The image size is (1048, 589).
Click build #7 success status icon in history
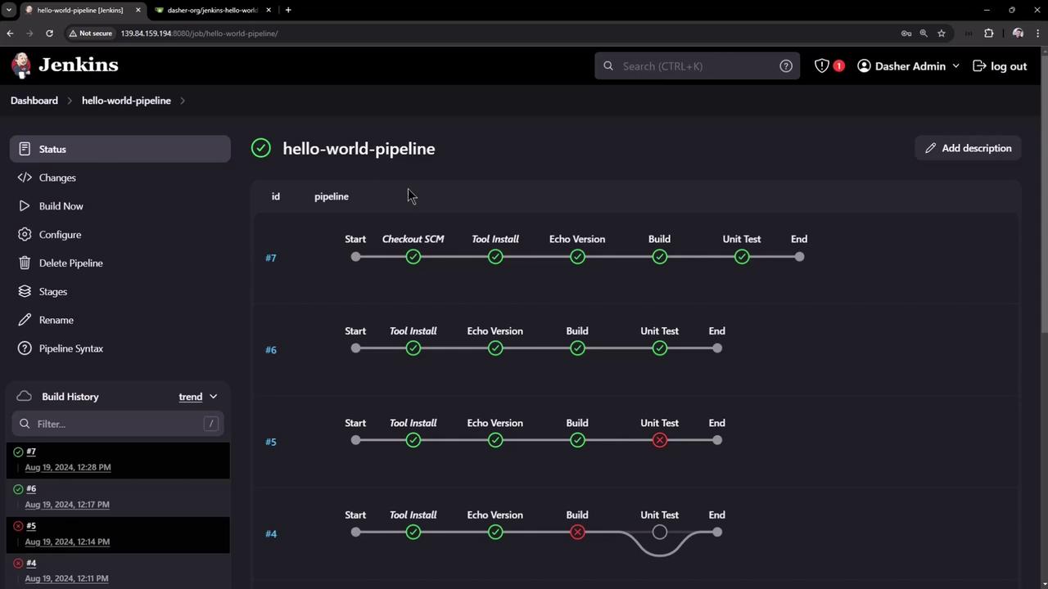pyautogui.click(x=18, y=452)
